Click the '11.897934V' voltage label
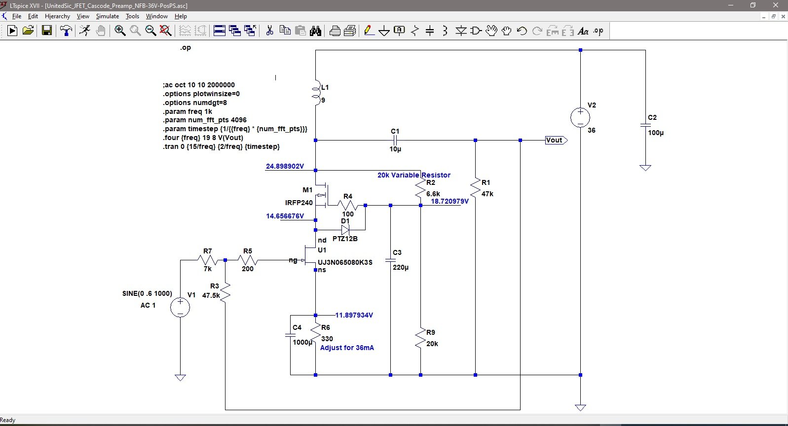The height and width of the screenshot is (426, 788). 354,315
